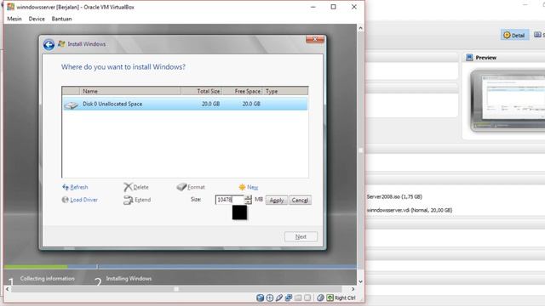Select the Disk 0 Unallocated Space row
This screenshot has width=545, height=306.
(x=185, y=104)
